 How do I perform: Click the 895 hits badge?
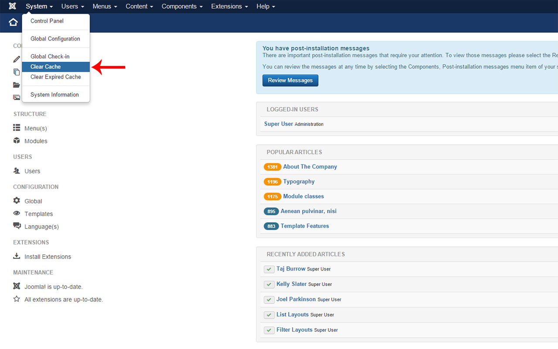pos(271,212)
